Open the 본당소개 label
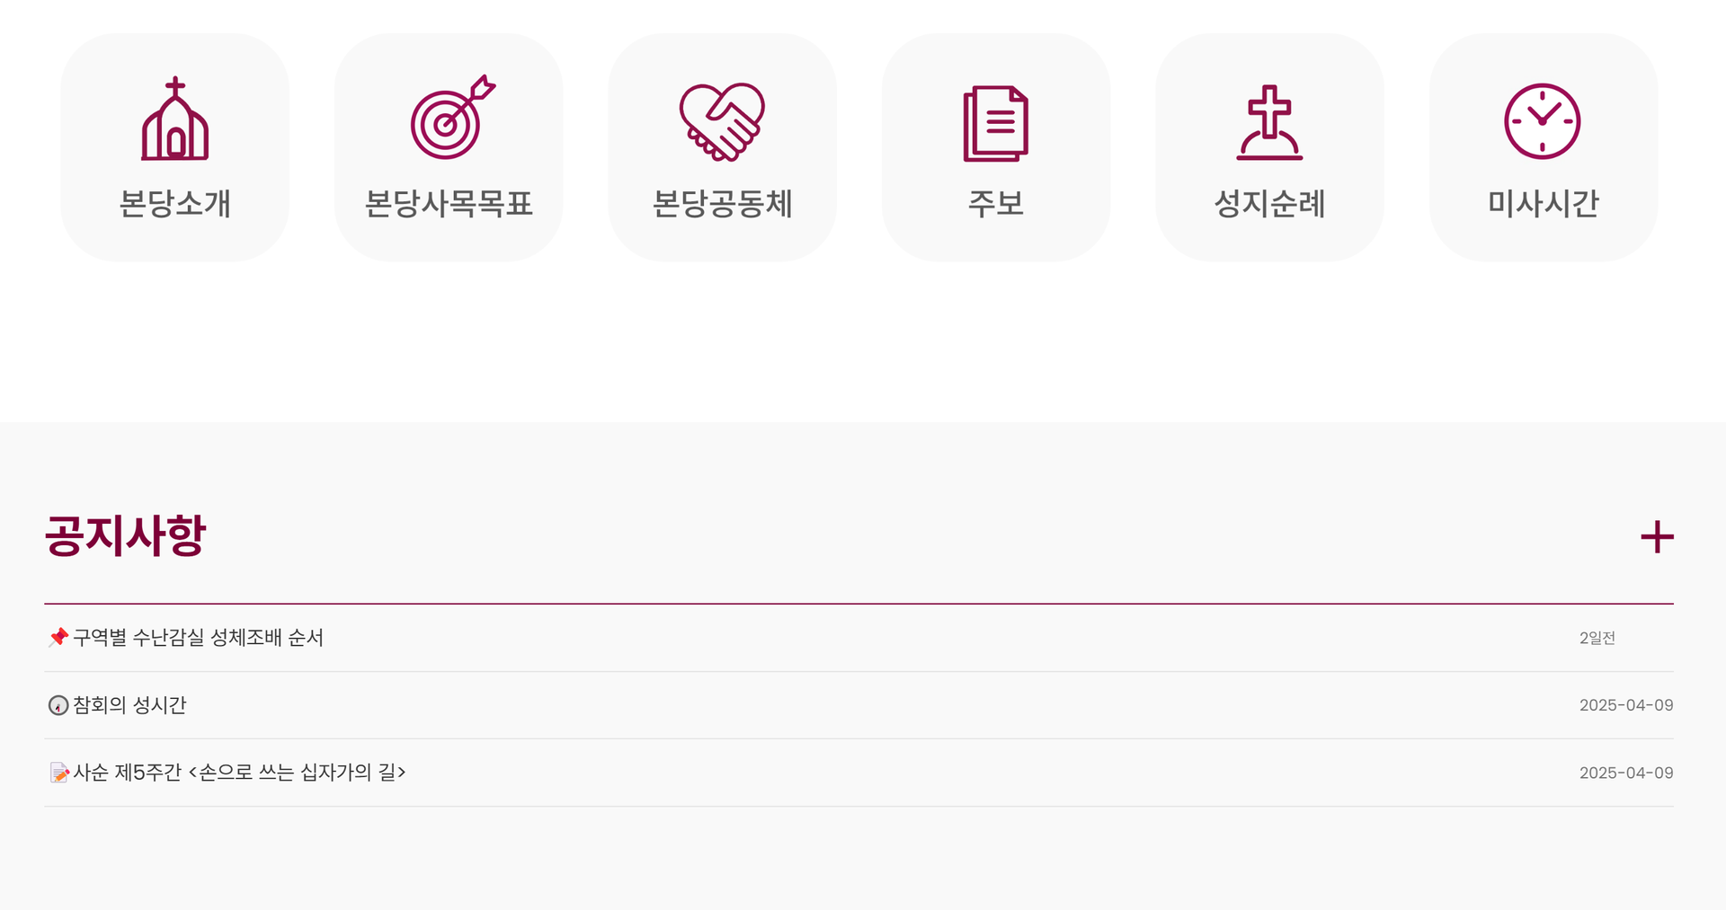This screenshot has height=910, width=1726. click(175, 203)
